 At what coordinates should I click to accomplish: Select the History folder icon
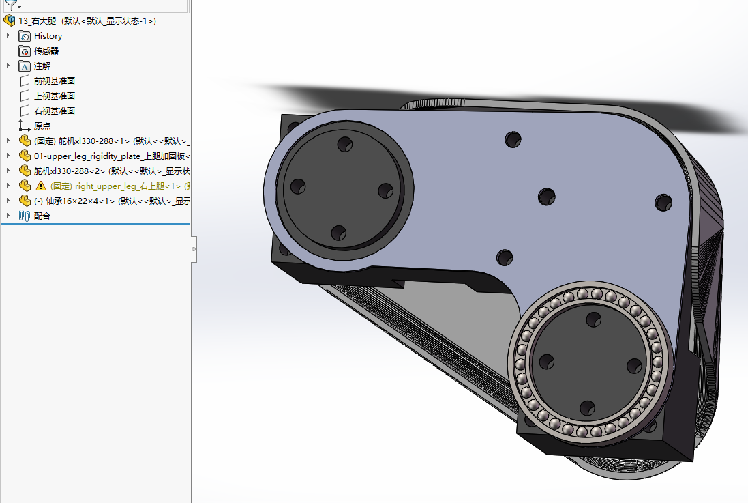tap(25, 35)
